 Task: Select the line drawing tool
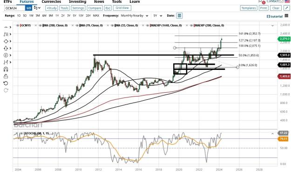[x=6, y=28]
